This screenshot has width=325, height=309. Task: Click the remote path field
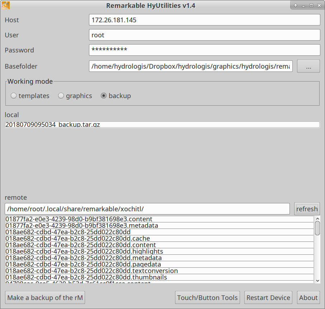click(147, 209)
